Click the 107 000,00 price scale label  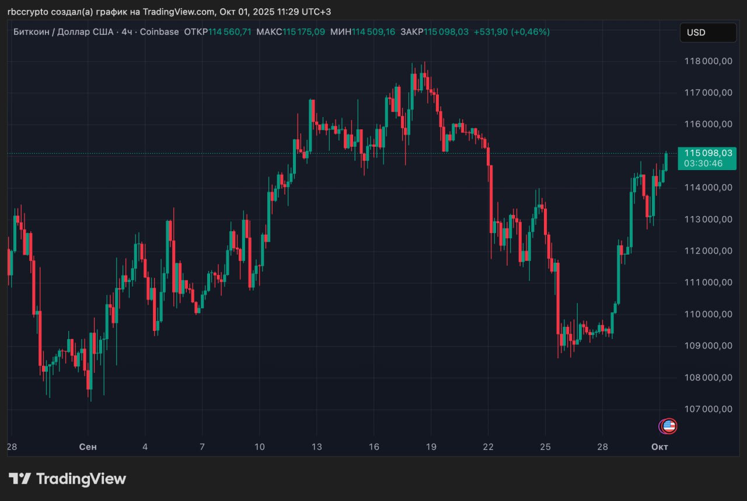tap(708, 409)
